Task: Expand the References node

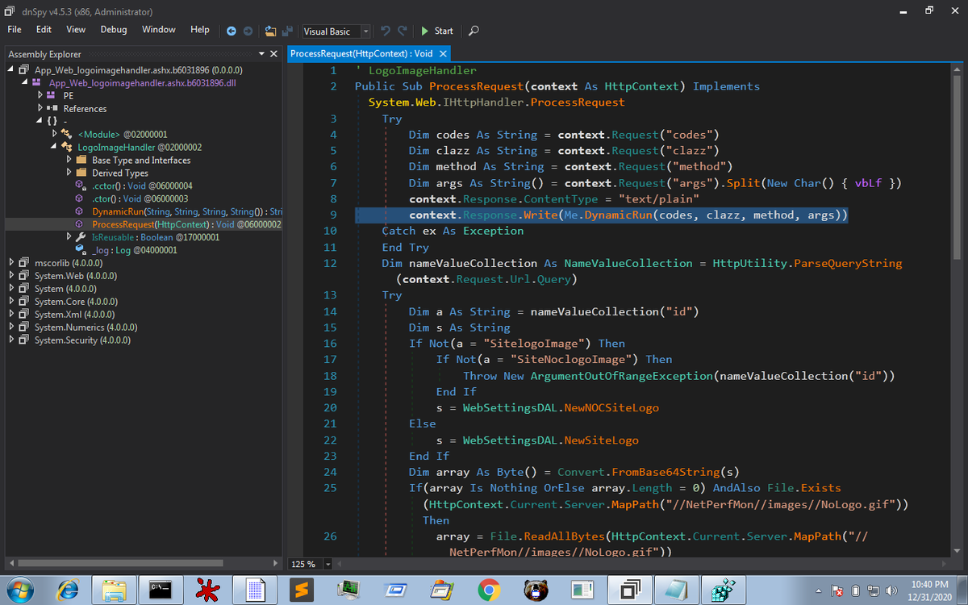Action: click(40, 108)
